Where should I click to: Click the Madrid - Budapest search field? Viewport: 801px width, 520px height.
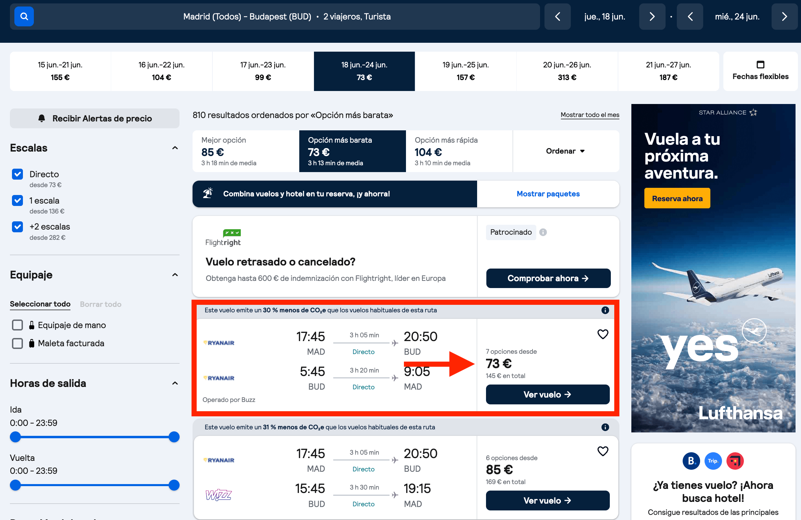pyautogui.click(x=275, y=16)
